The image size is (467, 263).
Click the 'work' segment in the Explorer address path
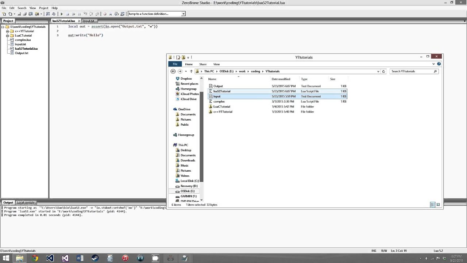coord(242,71)
